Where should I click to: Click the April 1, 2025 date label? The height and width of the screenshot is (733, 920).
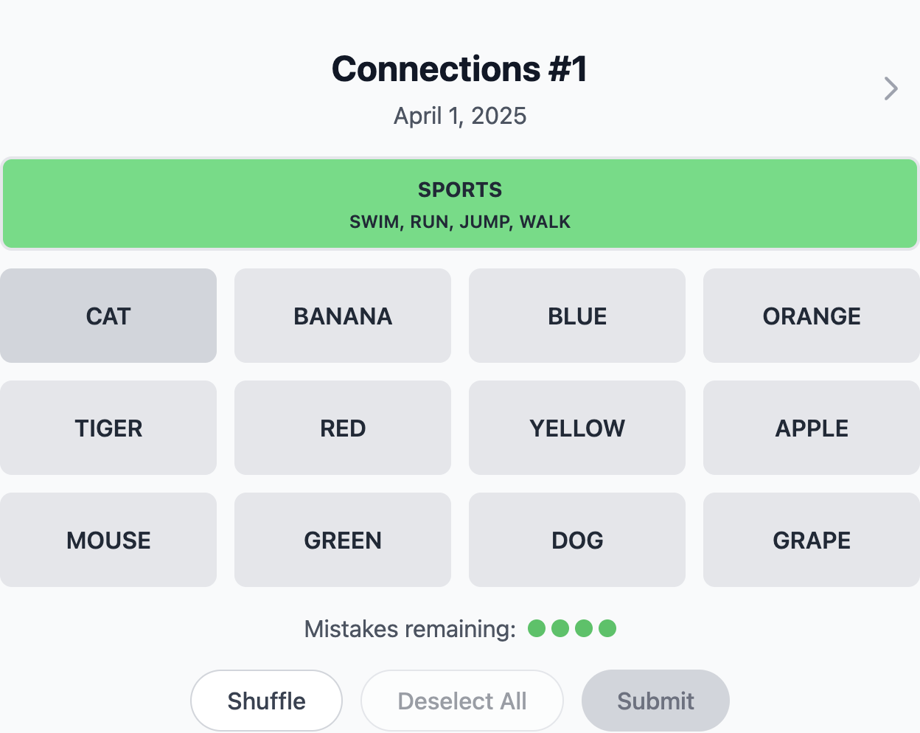(x=460, y=116)
